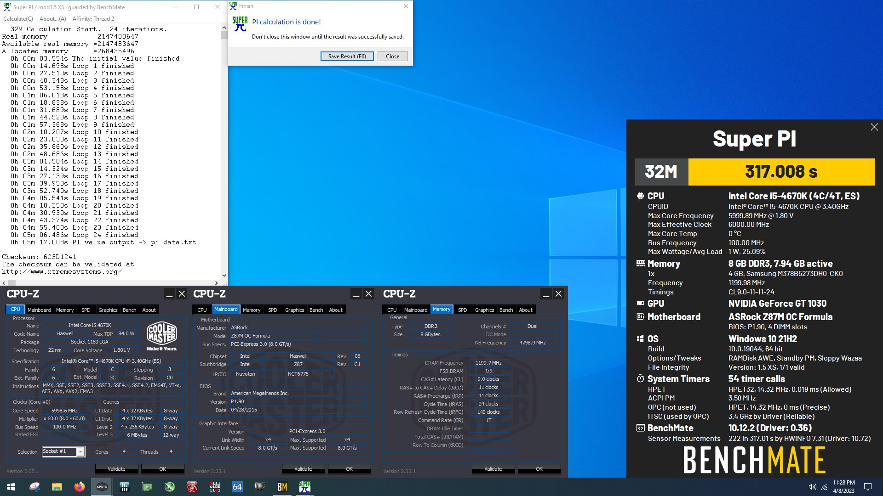Screen dimensions: 883x496
Task: Open Memory tab in Mainboard CPU-Z window
Action: [x=252, y=310]
